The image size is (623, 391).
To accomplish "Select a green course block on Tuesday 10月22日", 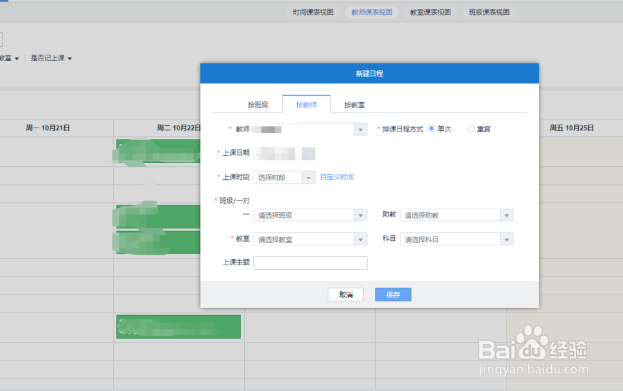I will (178, 326).
